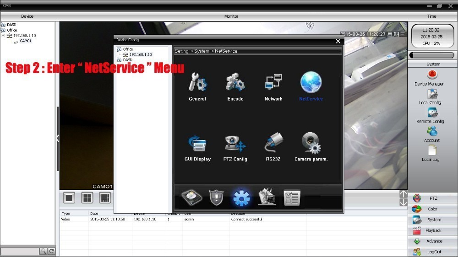The height and width of the screenshot is (257, 458).
Task: Open PTZ Config camera icon
Action: (x=235, y=143)
